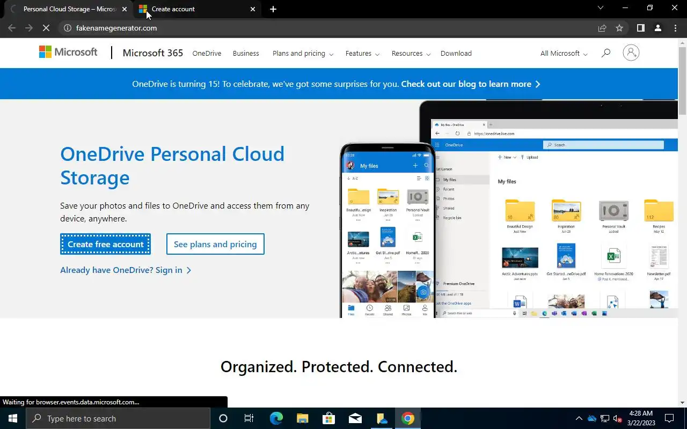Open the search magnifier icon in the site header
Screen dimensions: 687x429
coord(606,53)
